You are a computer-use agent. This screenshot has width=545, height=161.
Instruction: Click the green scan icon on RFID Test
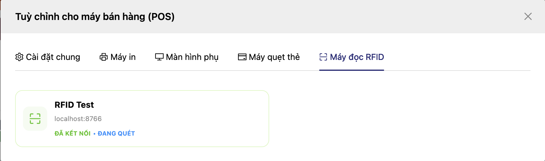(35, 119)
